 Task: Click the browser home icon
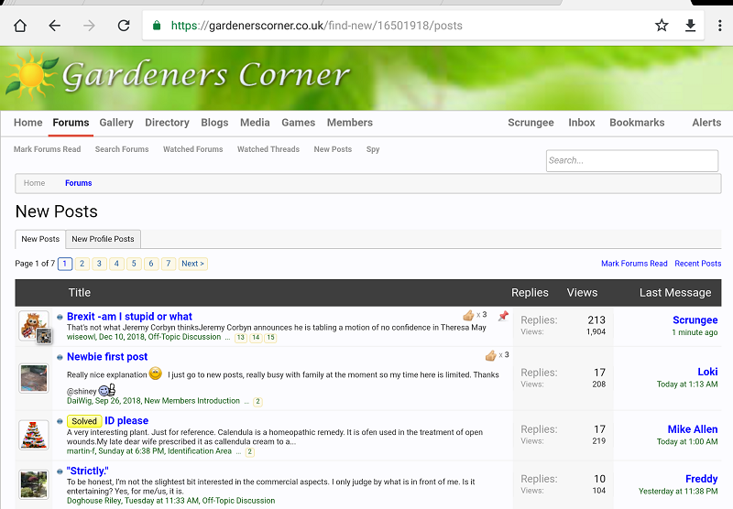[x=20, y=26]
